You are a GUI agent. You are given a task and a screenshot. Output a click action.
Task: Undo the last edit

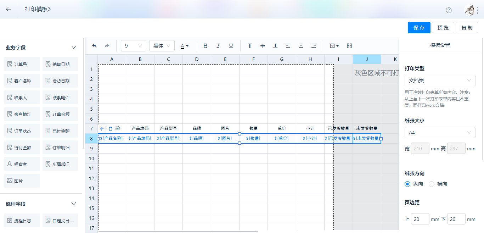tap(94, 46)
